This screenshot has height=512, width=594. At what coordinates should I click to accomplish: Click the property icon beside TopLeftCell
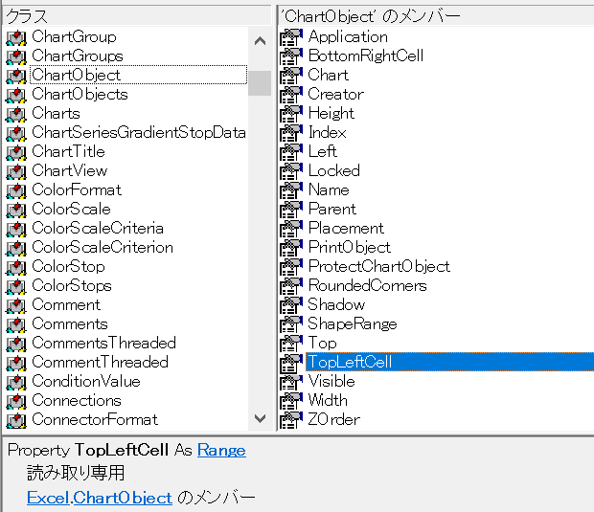291,363
